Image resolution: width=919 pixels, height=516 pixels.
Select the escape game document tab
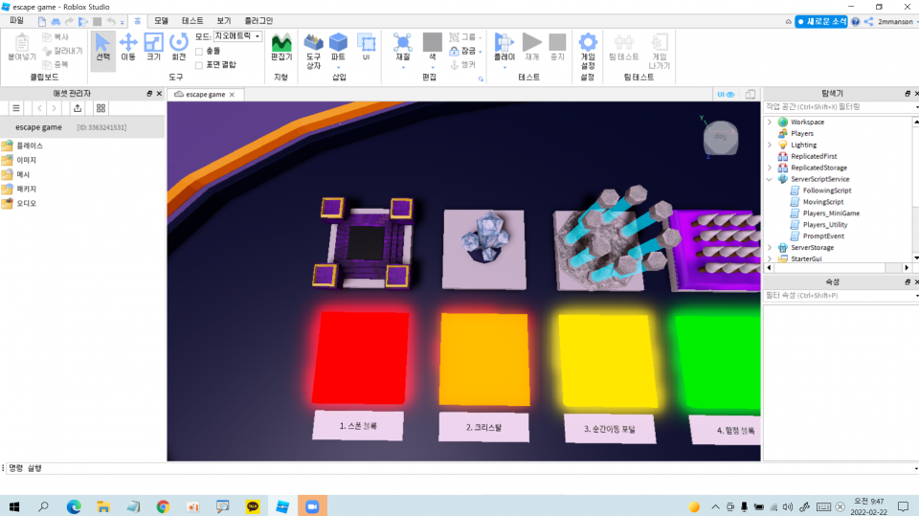[205, 95]
